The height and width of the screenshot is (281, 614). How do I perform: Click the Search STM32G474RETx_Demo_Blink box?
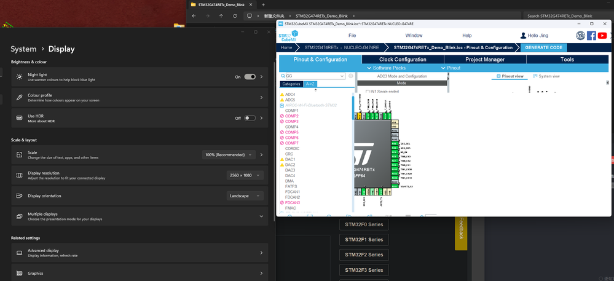[569, 16]
